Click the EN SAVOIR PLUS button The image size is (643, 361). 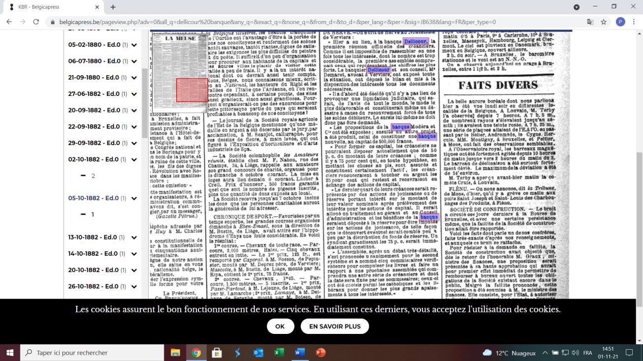pos(334,326)
